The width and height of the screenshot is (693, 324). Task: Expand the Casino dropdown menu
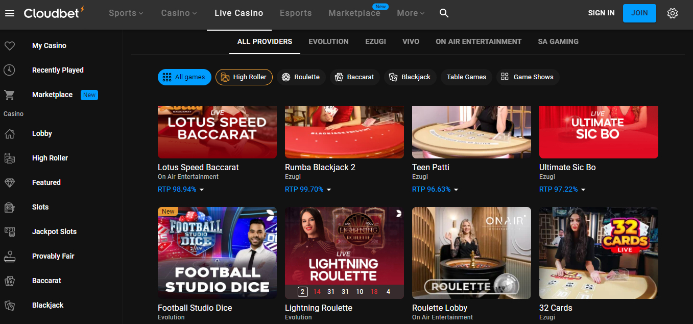[x=179, y=13]
